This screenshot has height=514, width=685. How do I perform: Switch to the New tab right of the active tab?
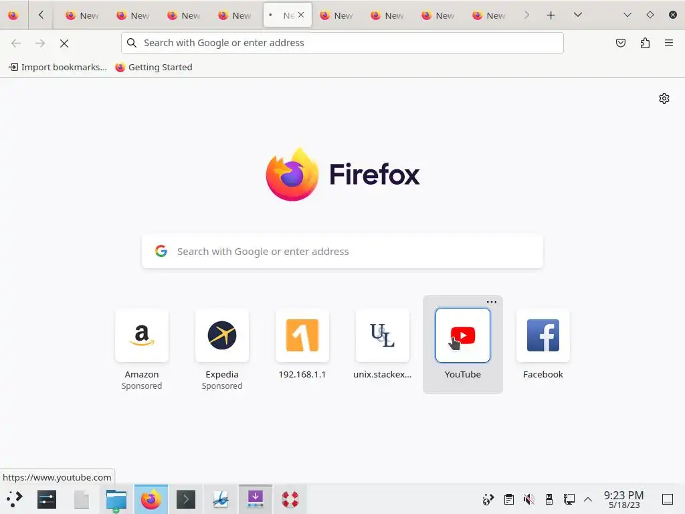[337, 15]
